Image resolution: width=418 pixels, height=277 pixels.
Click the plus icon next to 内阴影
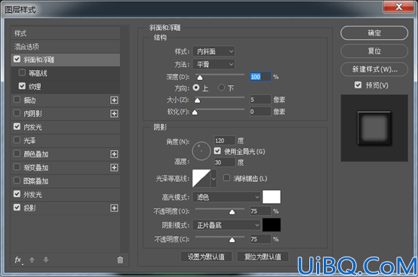pyautogui.click(x=114, y=114)
